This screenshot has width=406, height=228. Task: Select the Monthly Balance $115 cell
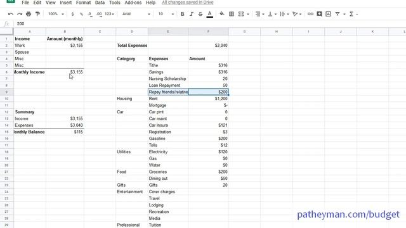(65, 132)
